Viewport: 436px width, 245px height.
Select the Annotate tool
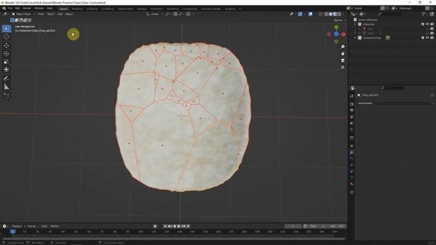click(x=6, y=79)
